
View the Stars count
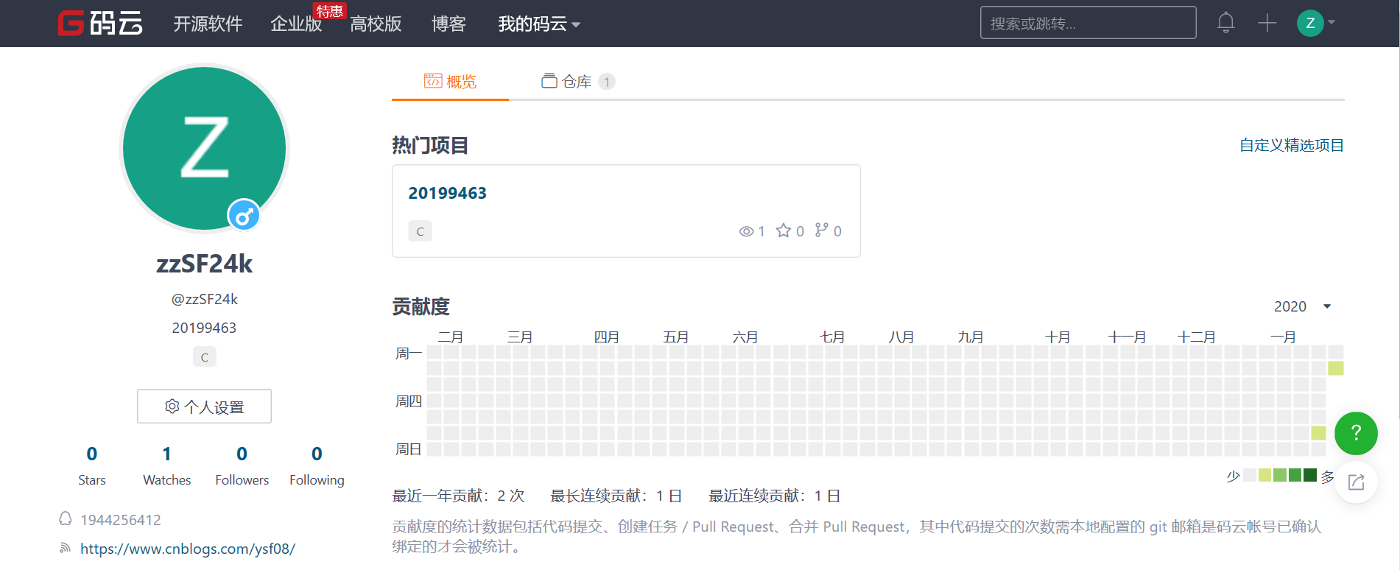point(92,466)
